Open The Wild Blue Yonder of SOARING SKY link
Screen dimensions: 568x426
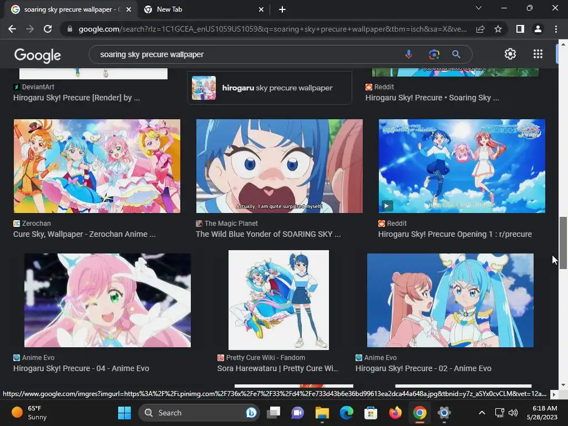click(268, 234)
